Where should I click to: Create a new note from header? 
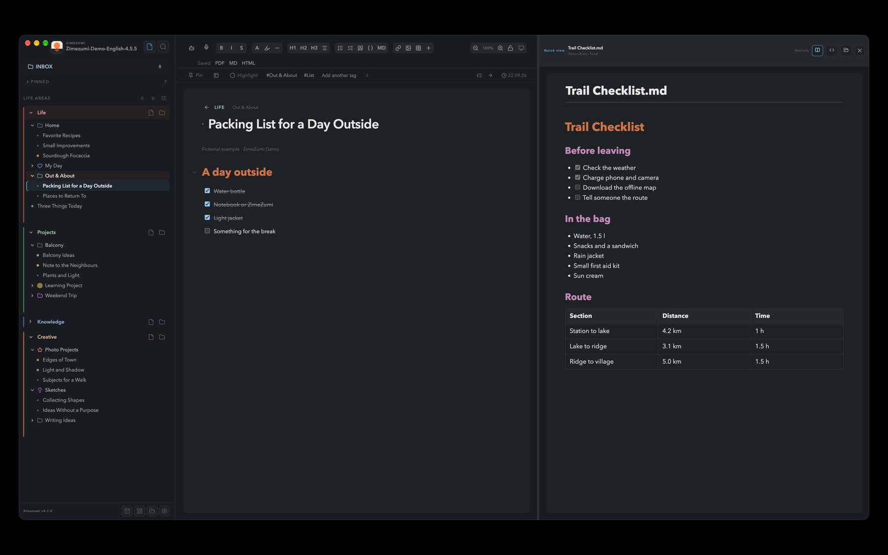[149, 46]
